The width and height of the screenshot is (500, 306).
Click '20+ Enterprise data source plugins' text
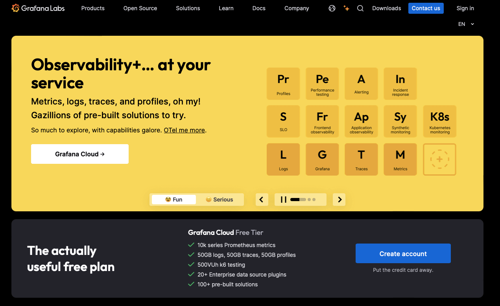[242, 275]
